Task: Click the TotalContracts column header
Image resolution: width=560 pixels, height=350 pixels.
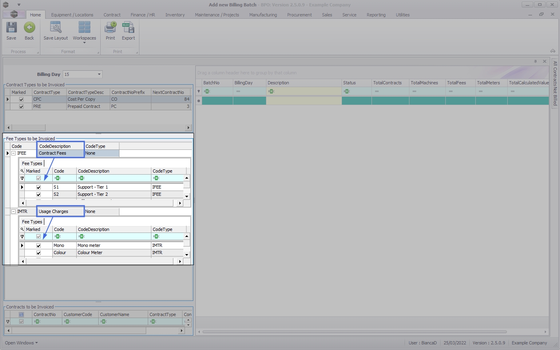Action: tap(387, 83)
